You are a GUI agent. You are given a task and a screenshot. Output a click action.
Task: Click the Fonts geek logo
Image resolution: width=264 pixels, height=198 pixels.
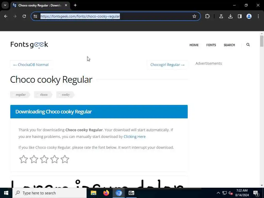pos(29,45)
